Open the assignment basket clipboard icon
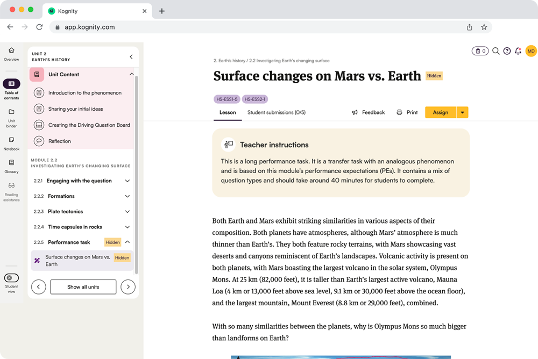 tap(480, 51)
